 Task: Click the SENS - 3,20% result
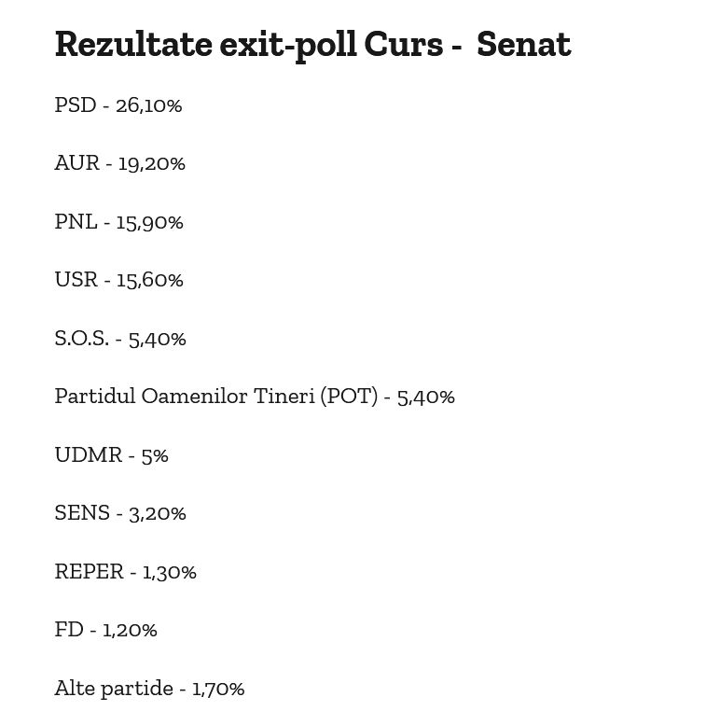coord(120,513)
